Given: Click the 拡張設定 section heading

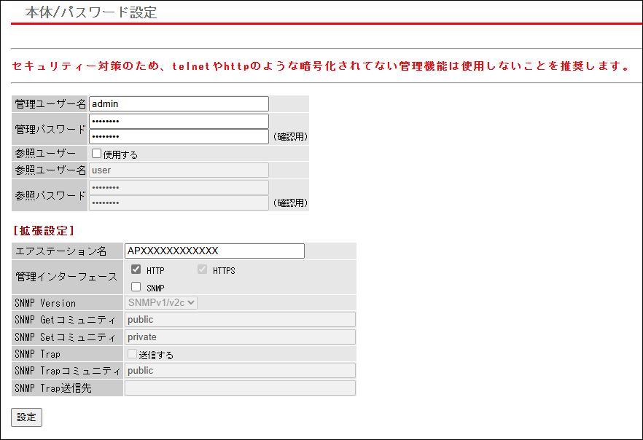Looking at the screenshot, I should (44, 231).
